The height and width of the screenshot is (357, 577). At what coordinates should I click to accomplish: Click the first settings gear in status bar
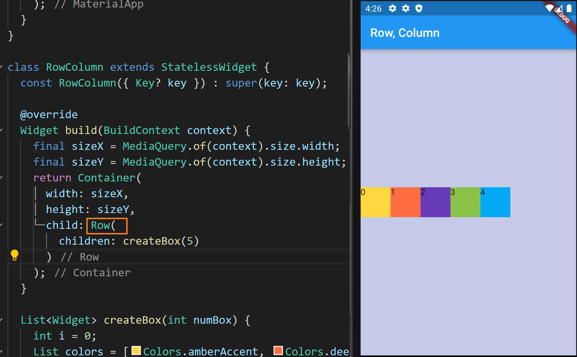click(392, 8)
